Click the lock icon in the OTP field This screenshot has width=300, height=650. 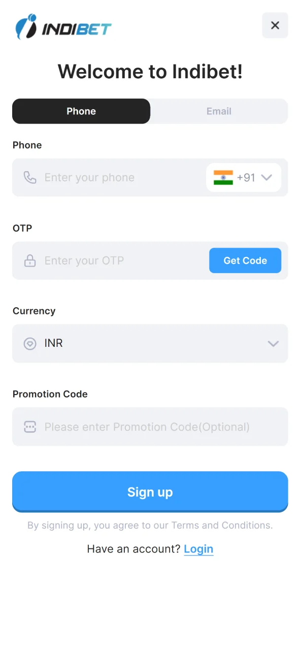[x=30, y=261]
